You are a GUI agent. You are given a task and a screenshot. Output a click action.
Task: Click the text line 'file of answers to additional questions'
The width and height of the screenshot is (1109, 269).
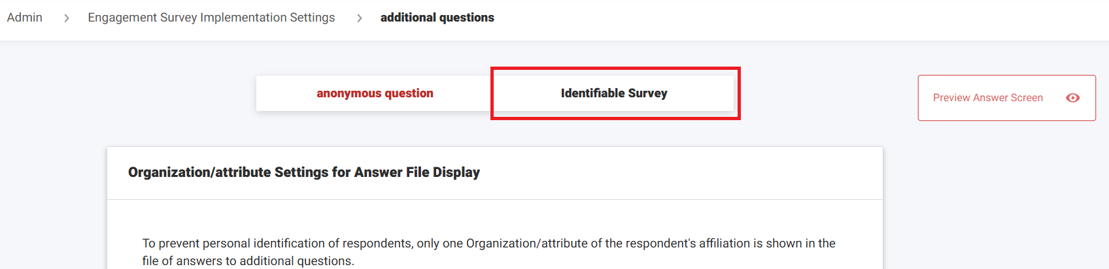coord(248,261)
